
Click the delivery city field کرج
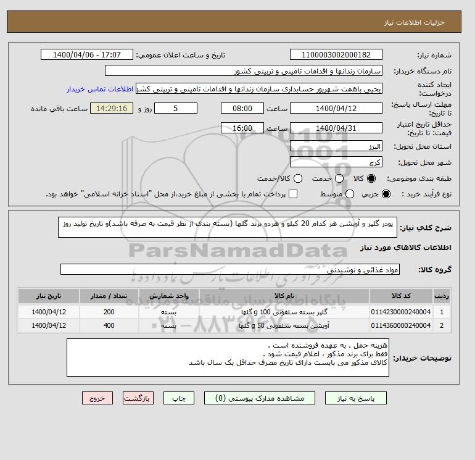tap(336, 162)
